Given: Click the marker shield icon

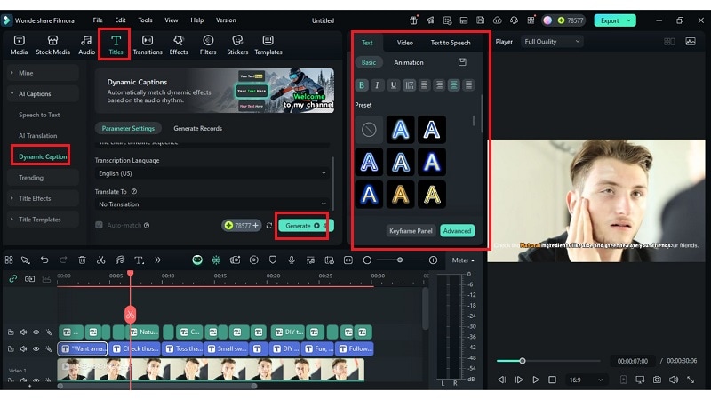Looking at the screenshot, I should click(273, 260).
